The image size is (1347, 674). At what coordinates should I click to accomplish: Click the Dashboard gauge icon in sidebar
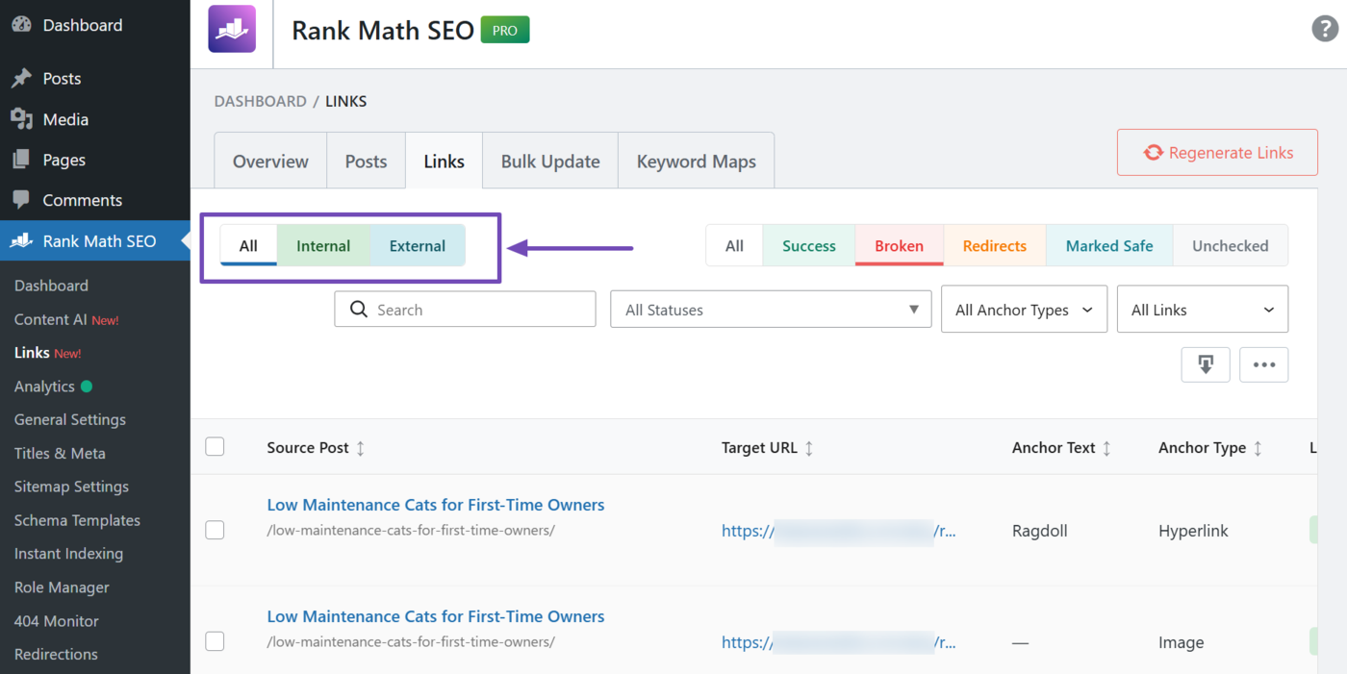(21, 24)
